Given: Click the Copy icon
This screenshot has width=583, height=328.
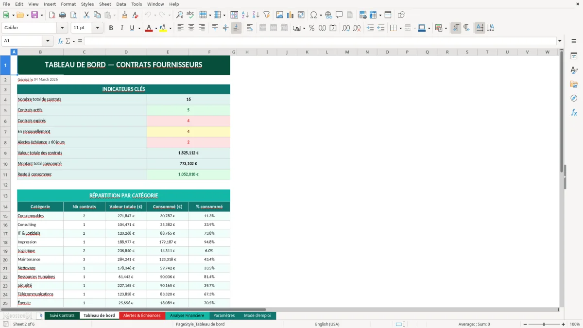Looking at the screenshot, I should [x=97, y=15].
